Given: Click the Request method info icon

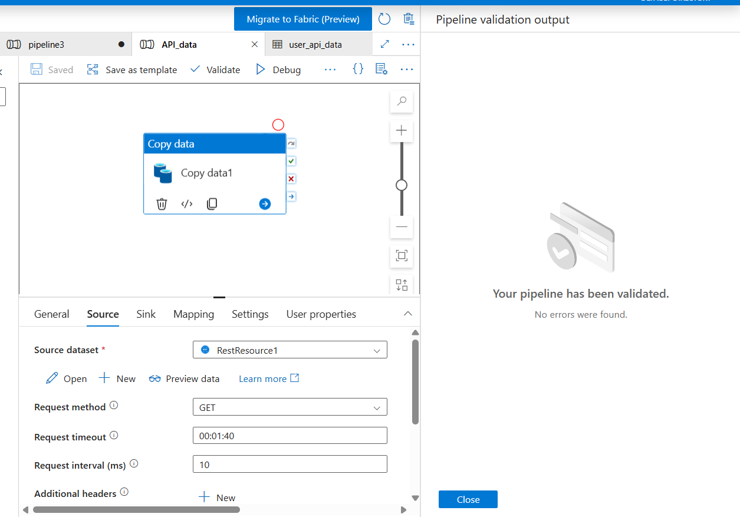Looking at the screenshot, I should (114, 406).
